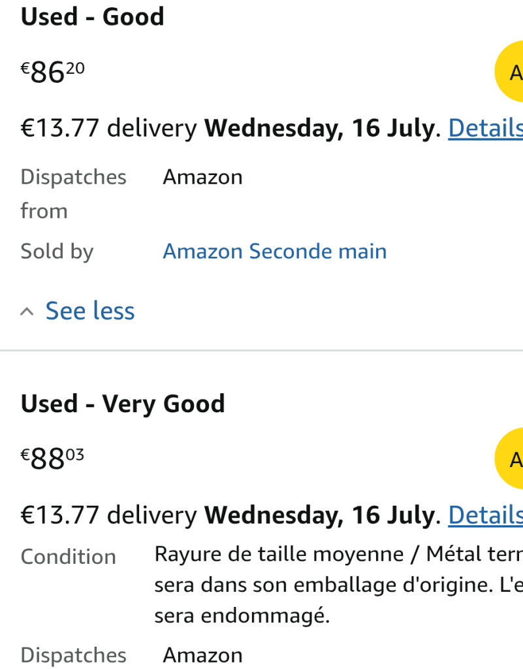Click the Used - Very Good condition heading
523x669 pixels.
coord(123,404)
